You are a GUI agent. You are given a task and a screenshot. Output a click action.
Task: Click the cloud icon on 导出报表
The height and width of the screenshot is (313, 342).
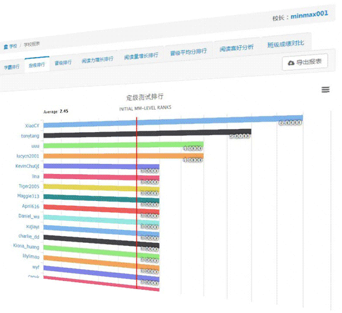tap(291, 63)
